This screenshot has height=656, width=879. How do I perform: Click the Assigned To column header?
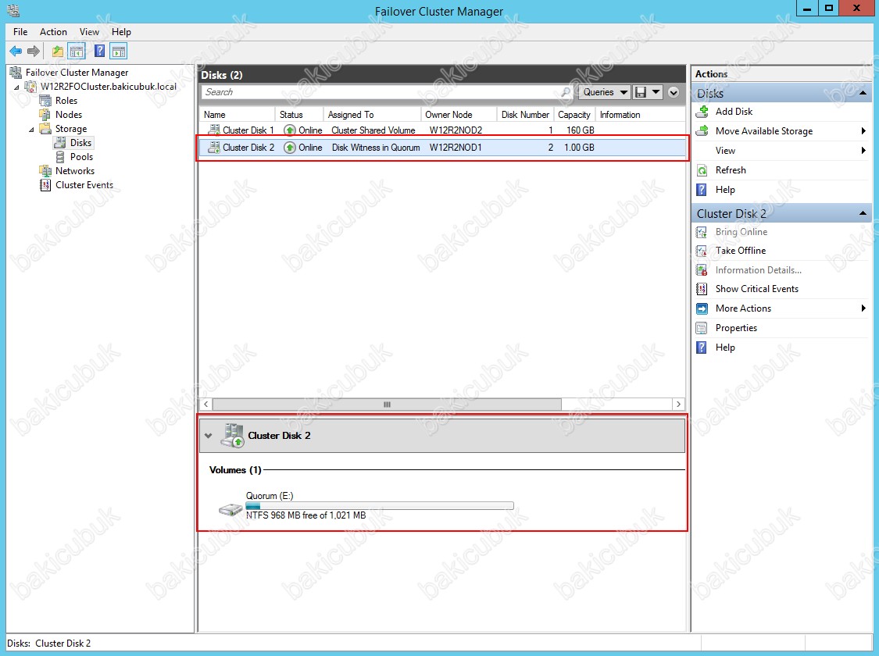click(x=372, y=114)
